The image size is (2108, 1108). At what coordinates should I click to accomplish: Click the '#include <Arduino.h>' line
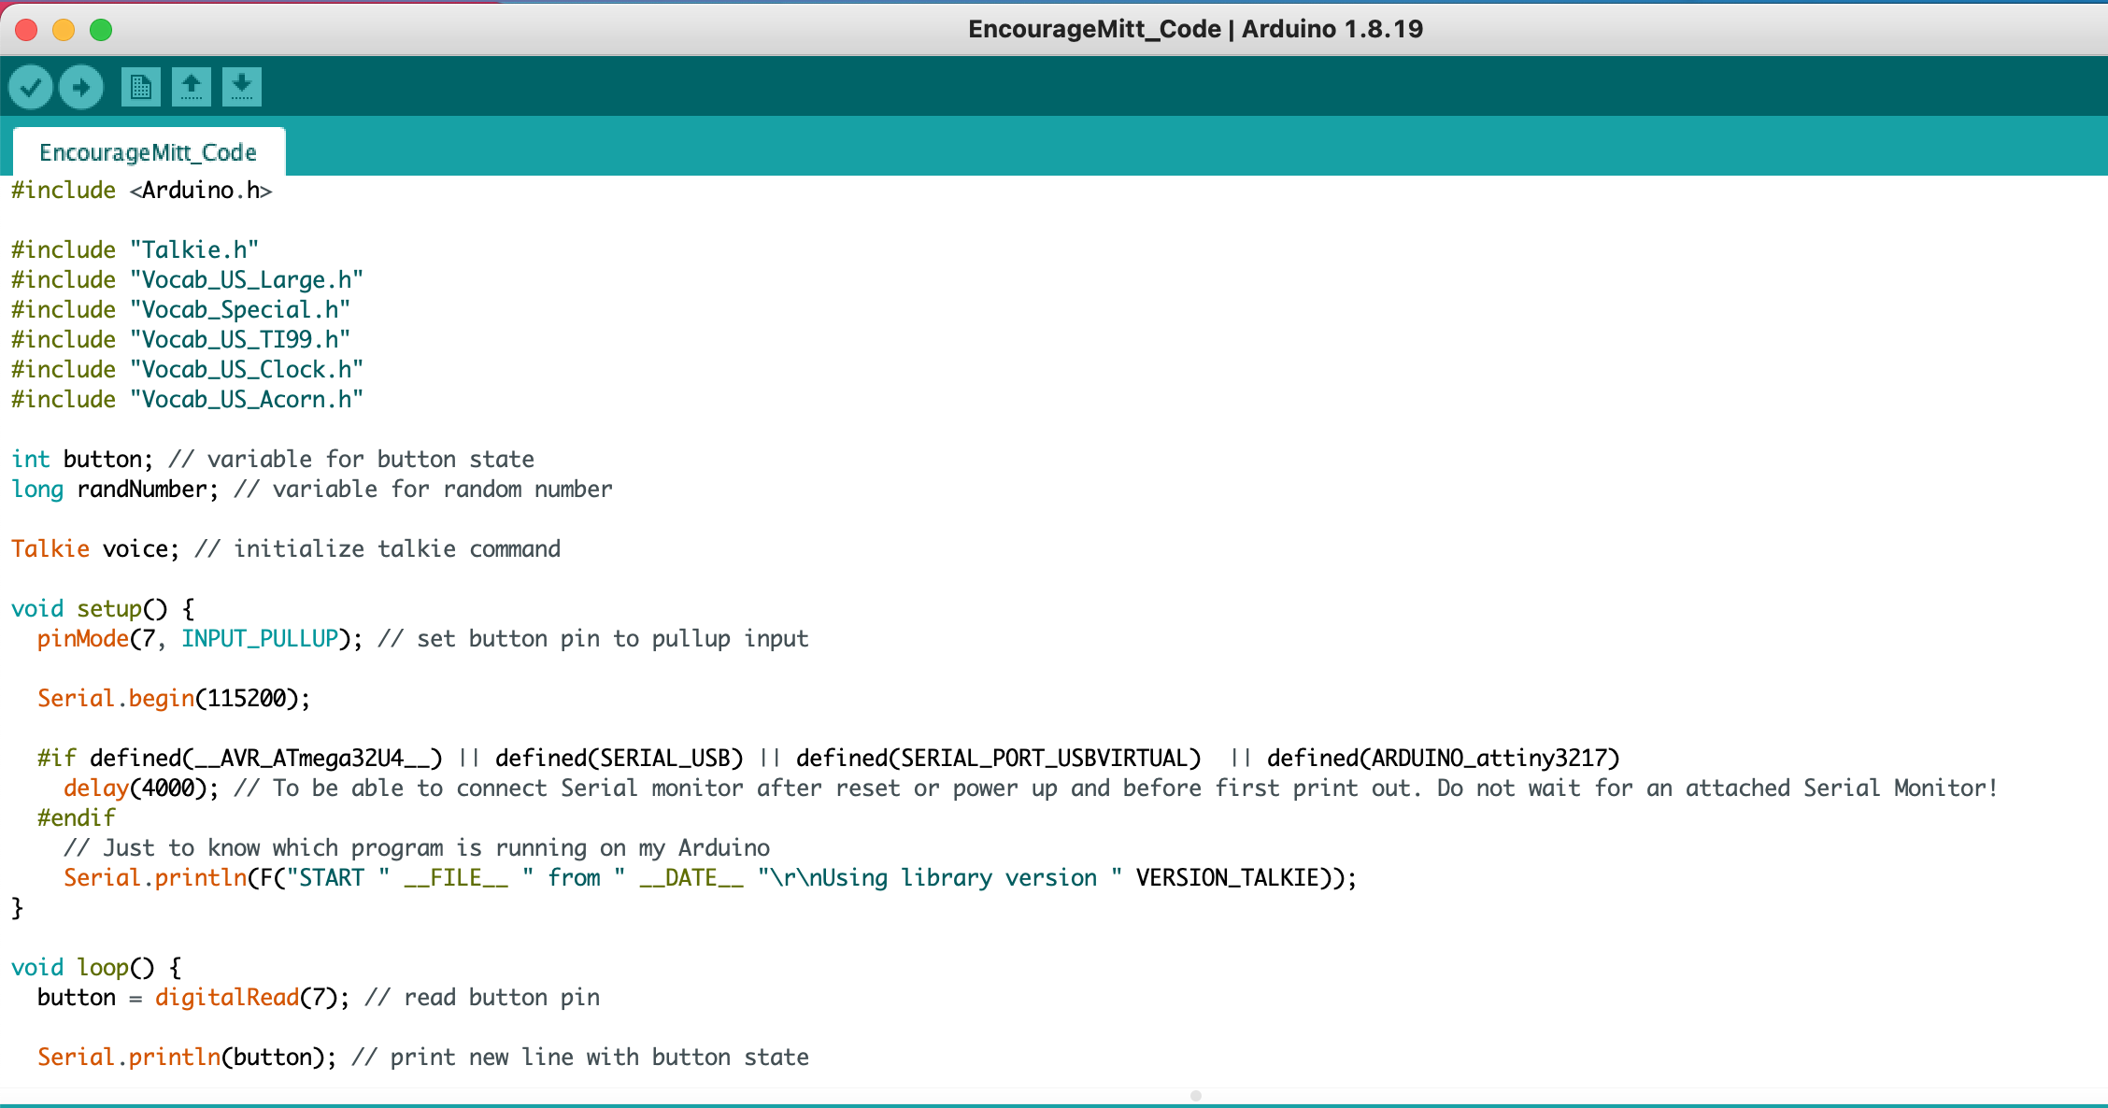pos(142,191)
